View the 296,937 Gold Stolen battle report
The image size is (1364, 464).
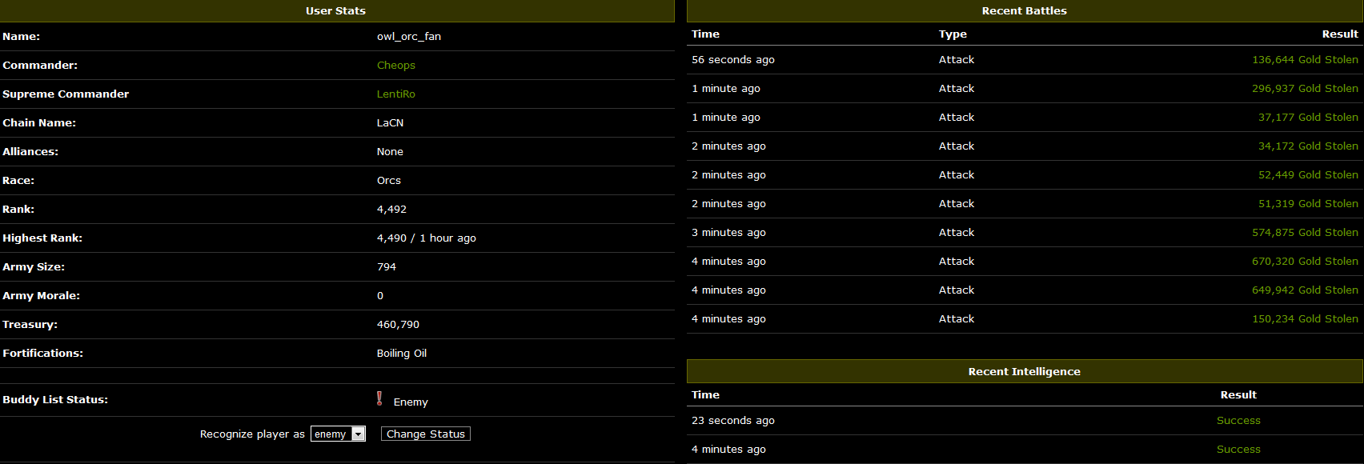1304,89
